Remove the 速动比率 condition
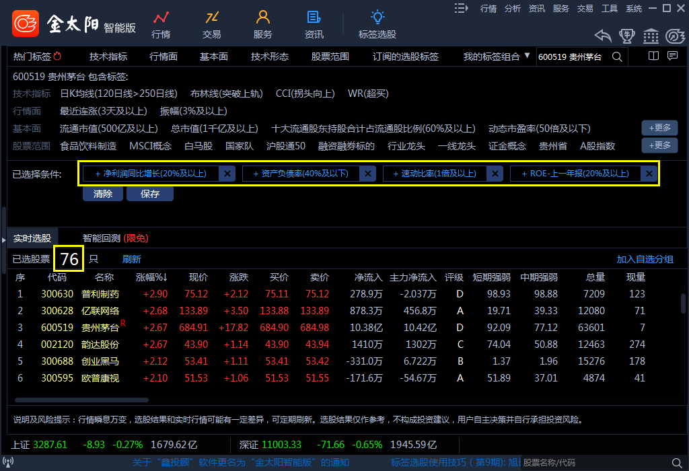This screenshot has height=471, width=689. click(495, 174)
